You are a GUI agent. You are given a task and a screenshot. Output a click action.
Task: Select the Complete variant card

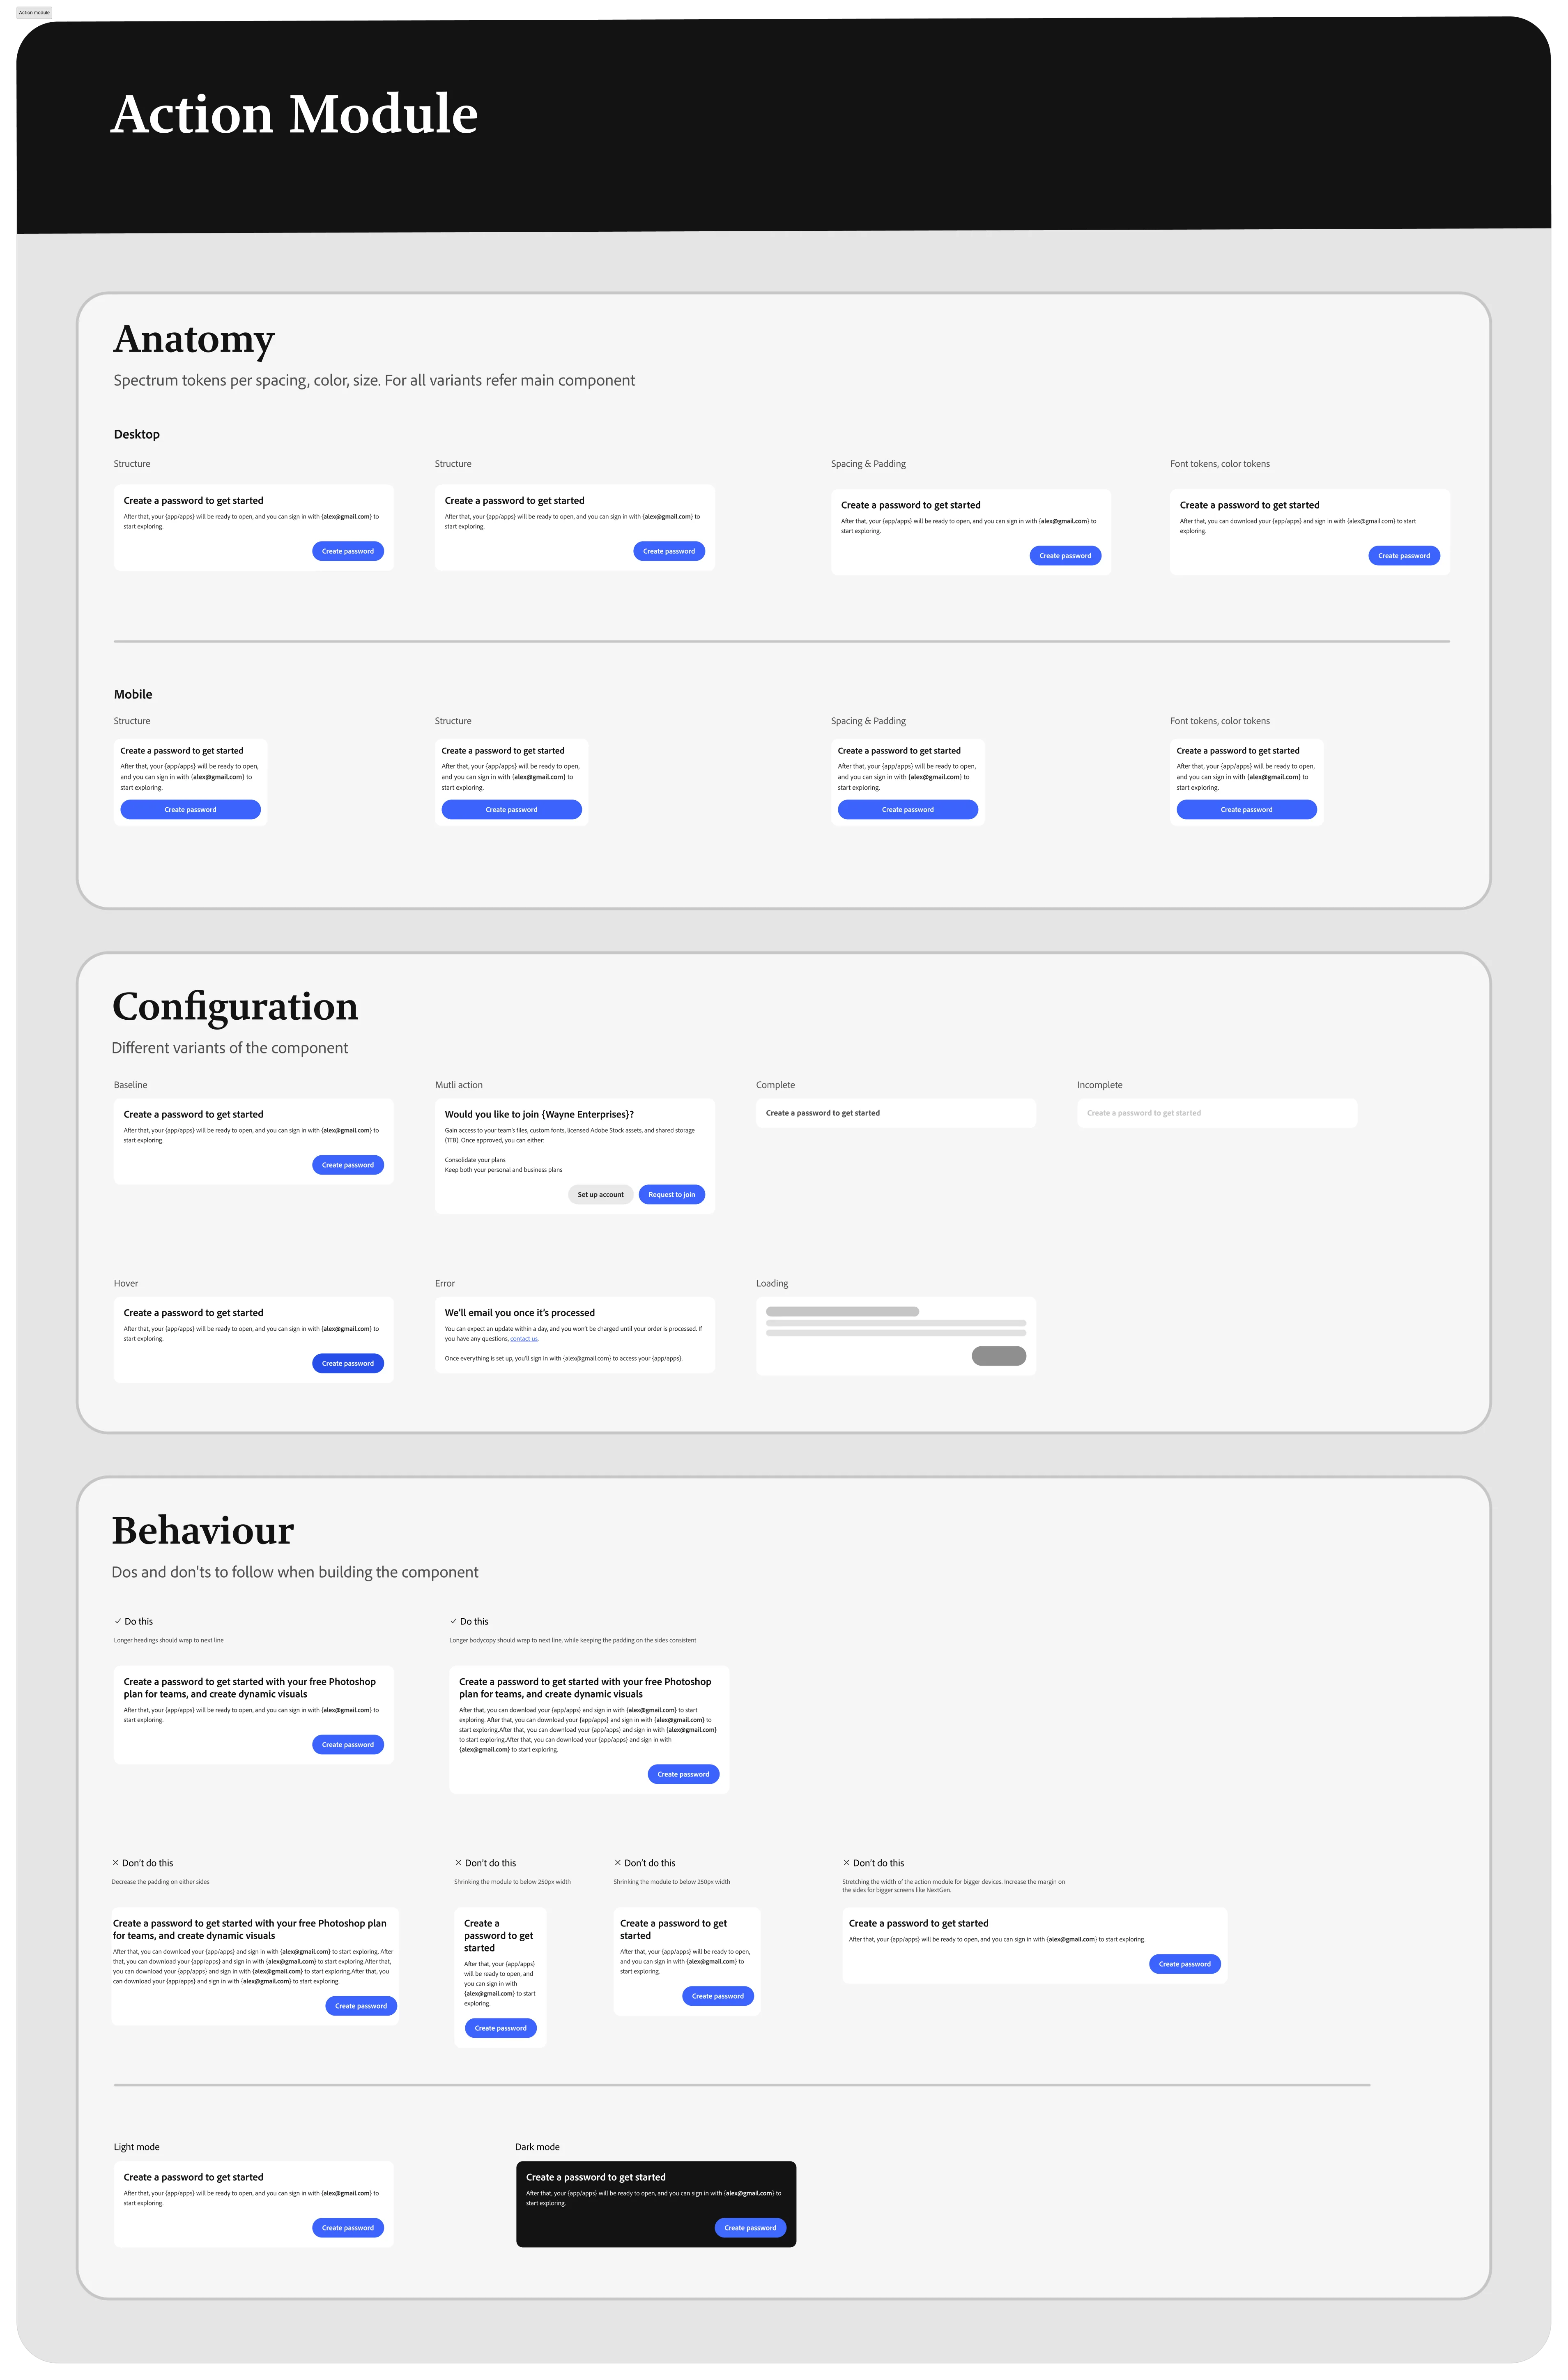[x=896, y=1113]
